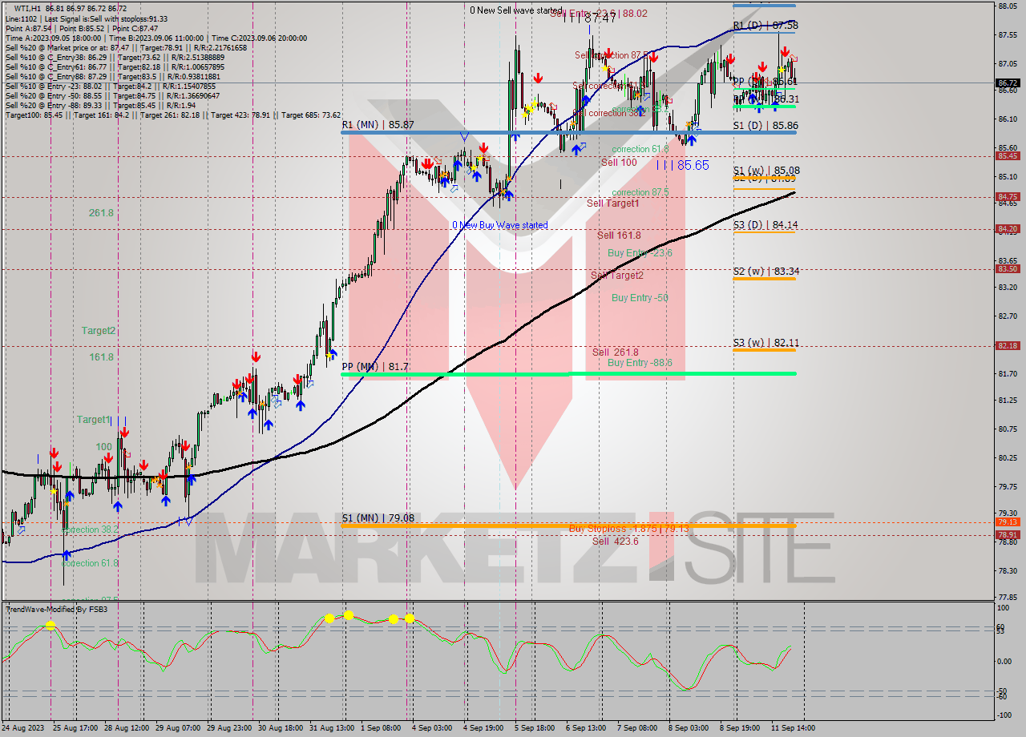Click the '0 New Buy Wave started' label
Image resolution: width=1026 pixels, height=737 pixels.
[500, 225]
